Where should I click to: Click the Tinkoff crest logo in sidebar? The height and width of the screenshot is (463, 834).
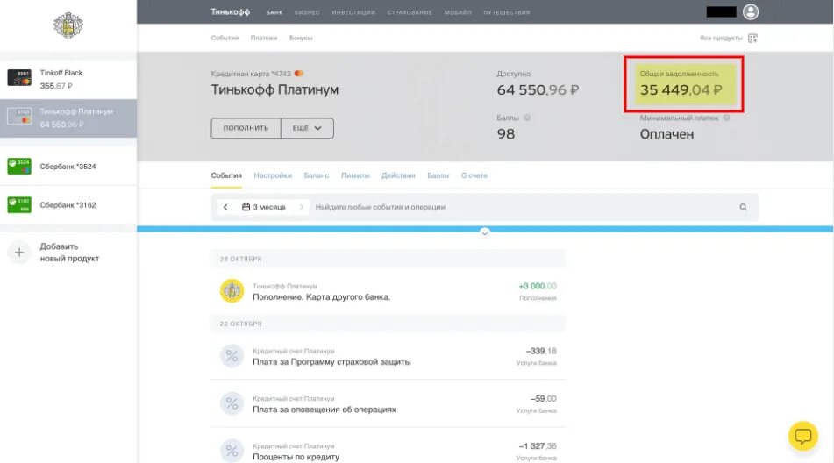[68, 25]
